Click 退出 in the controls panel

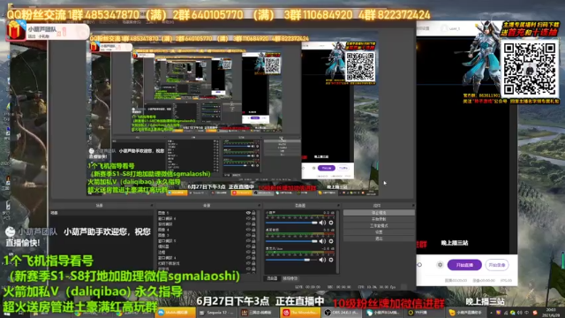point(379,238)
